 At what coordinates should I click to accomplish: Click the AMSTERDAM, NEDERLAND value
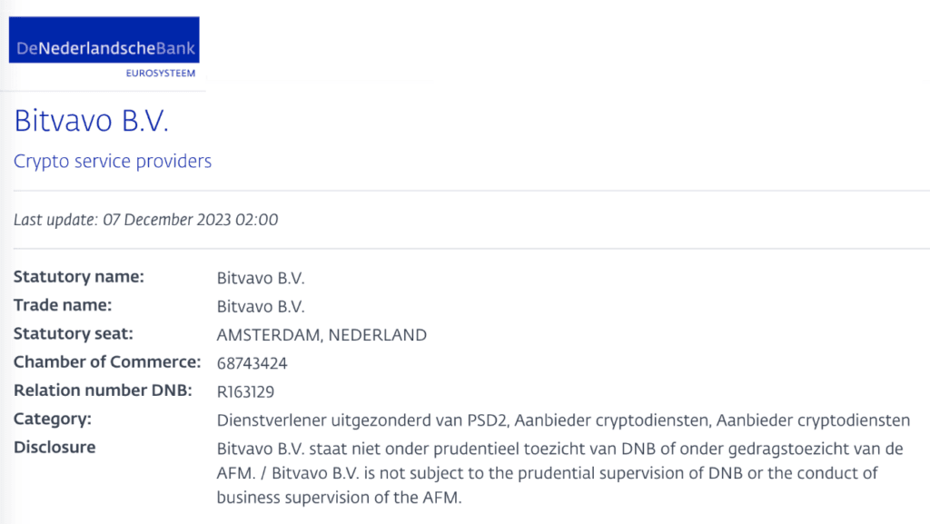coord(322,334)
